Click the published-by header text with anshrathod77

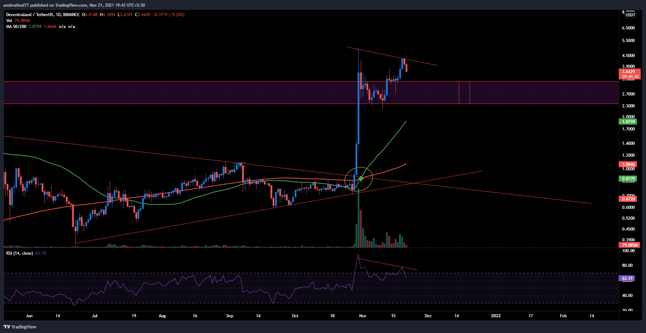point(74,5)
